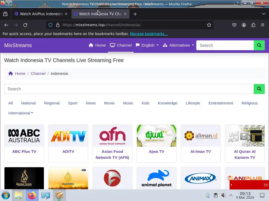Select the Music category filter
Image resolution: width=269 pixels, height=201 pixels.
tap(128, 103)
